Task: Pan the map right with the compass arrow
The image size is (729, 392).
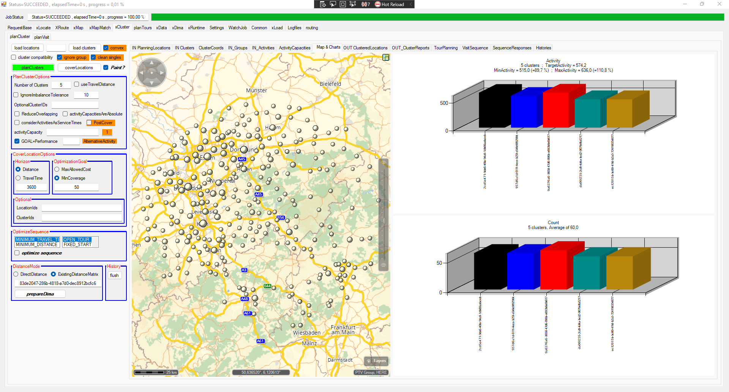Action: tap(162, 73)
